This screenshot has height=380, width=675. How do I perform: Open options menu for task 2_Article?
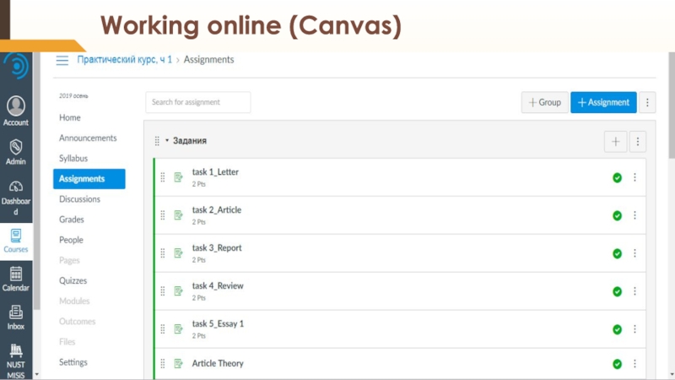pos(634,215)
